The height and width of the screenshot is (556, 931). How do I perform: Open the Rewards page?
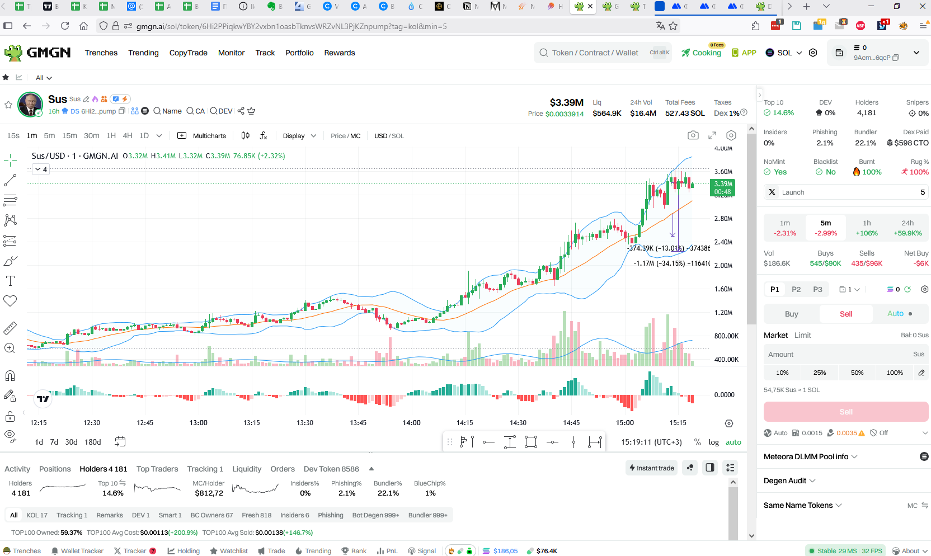(340, 53)
